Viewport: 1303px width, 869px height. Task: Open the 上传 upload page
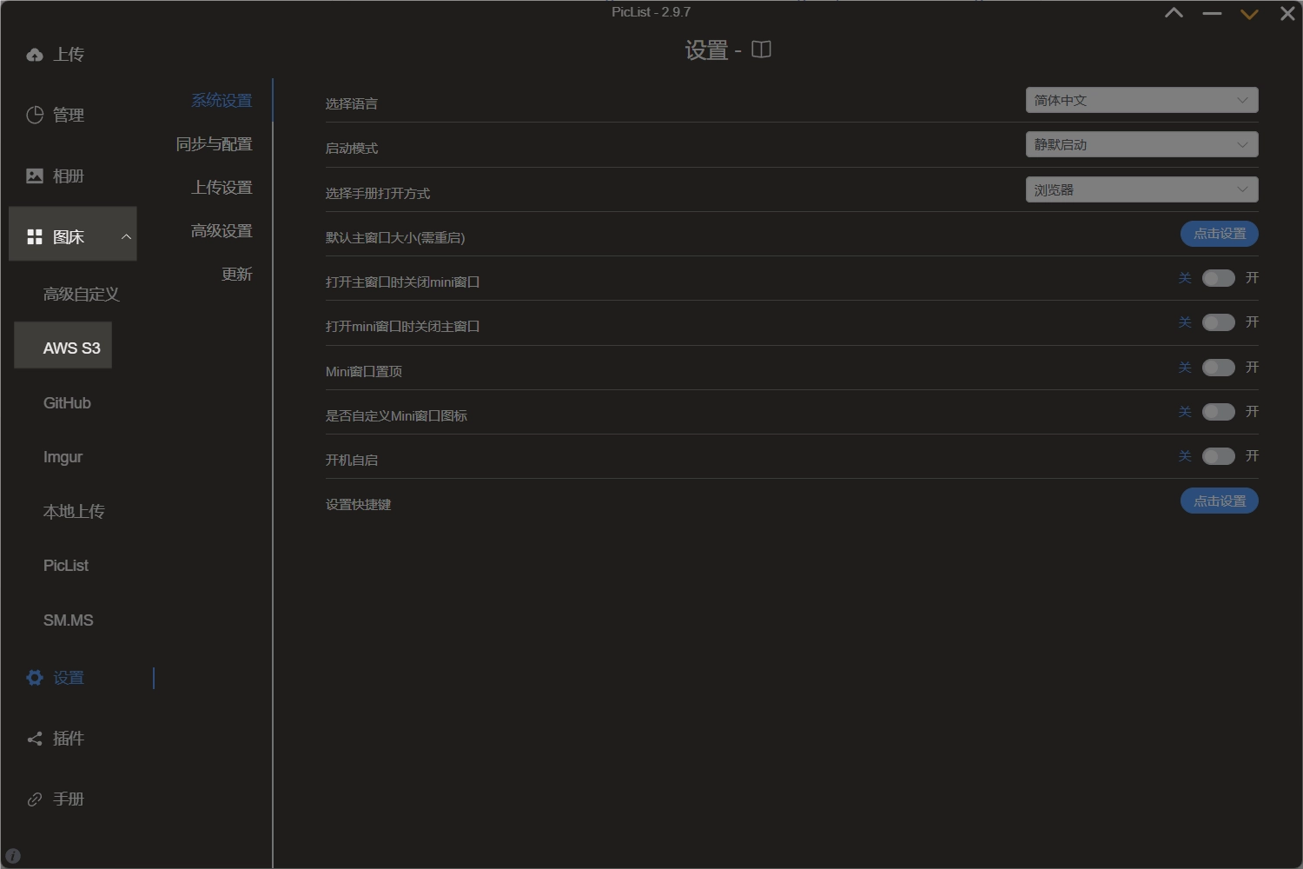pyautogui.click(x=69, y=54)
